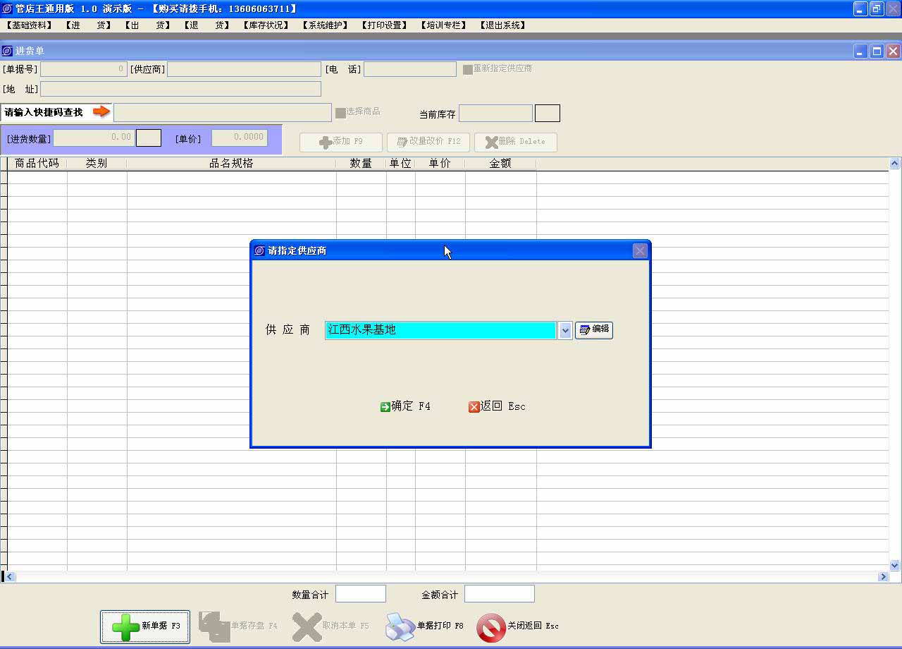902x649 pixels.
Task: Click the 单价 input field
Action: pyautogui.click(x=240, y=138)
